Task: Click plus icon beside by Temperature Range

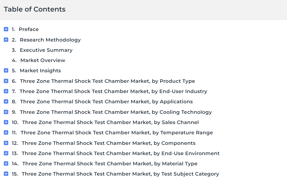Action: [x=6, y=132]
